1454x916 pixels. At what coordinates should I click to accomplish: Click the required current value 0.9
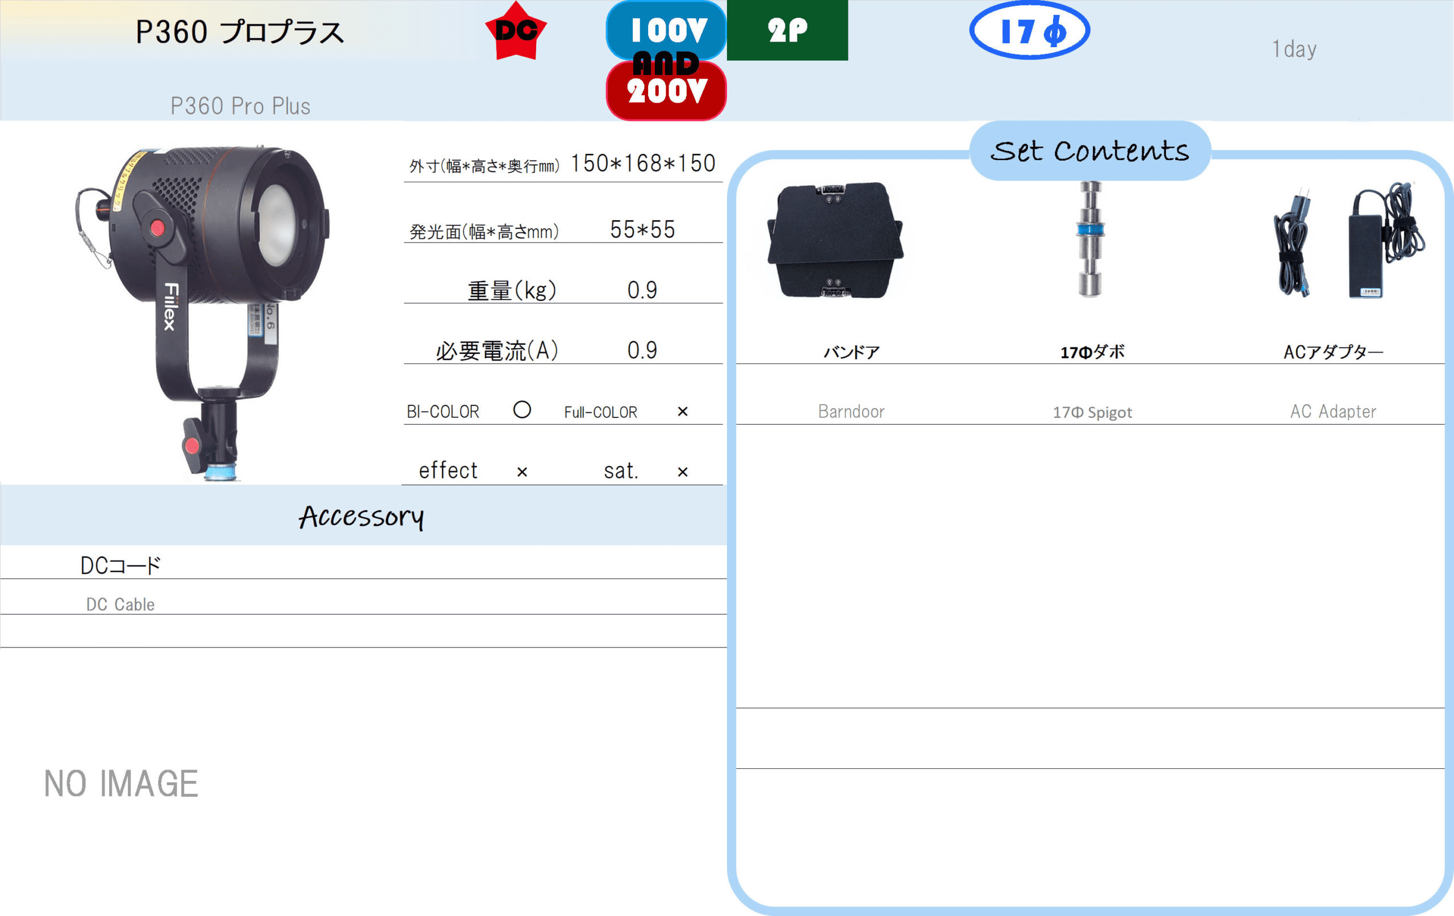click(x=642, y=351)
